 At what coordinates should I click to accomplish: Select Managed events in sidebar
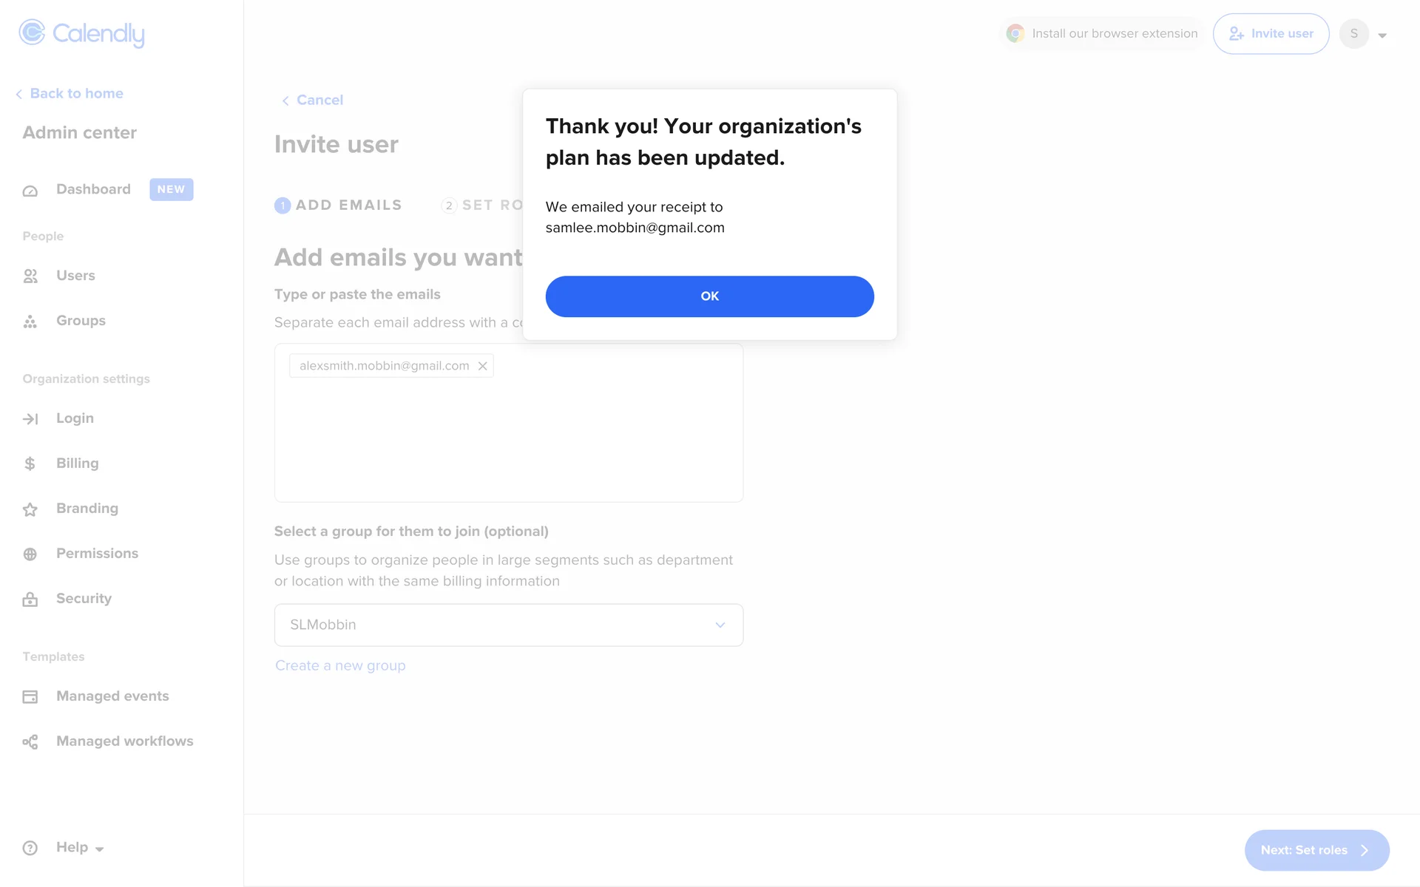[x=112, y=696]
